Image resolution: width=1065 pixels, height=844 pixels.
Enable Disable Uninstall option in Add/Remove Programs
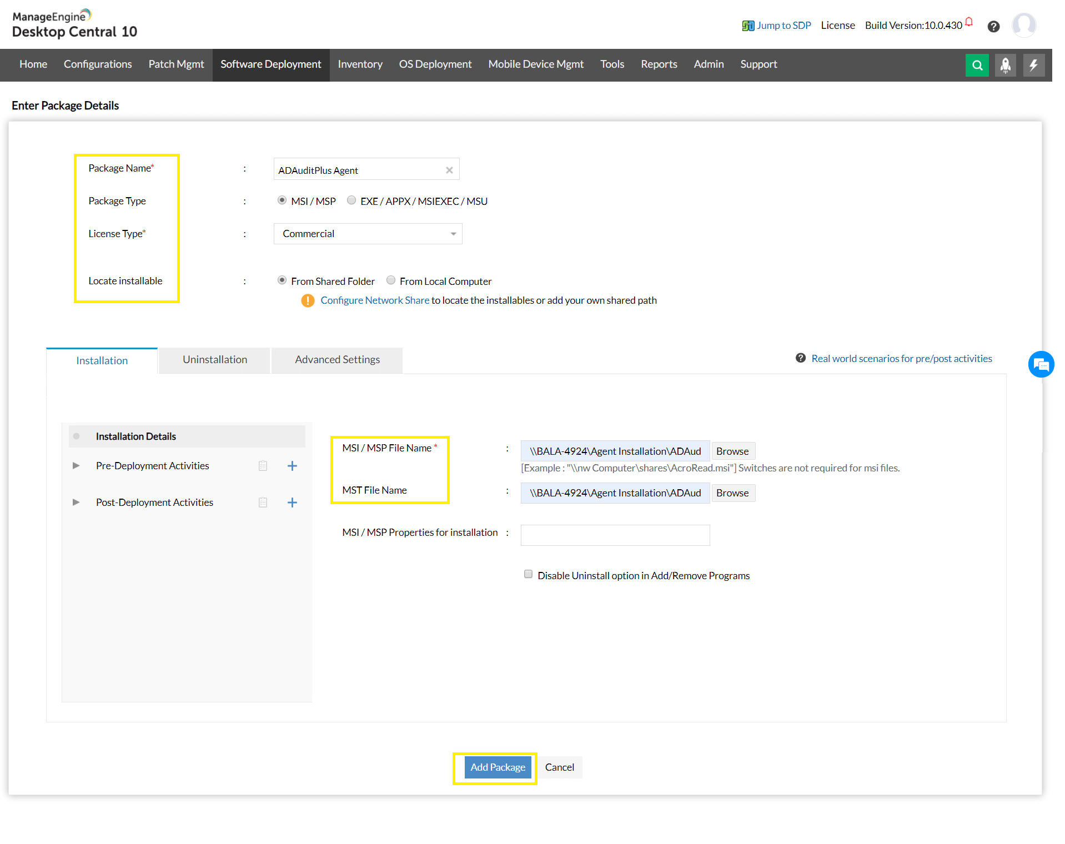coord(528,574)
